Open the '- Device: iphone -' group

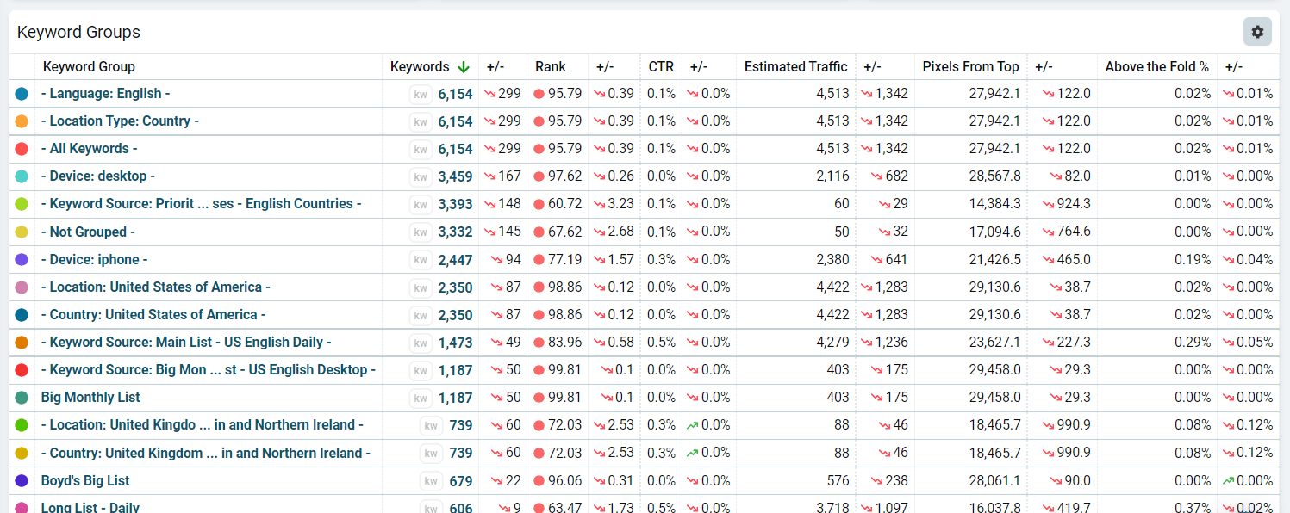[x=95, y=259]
